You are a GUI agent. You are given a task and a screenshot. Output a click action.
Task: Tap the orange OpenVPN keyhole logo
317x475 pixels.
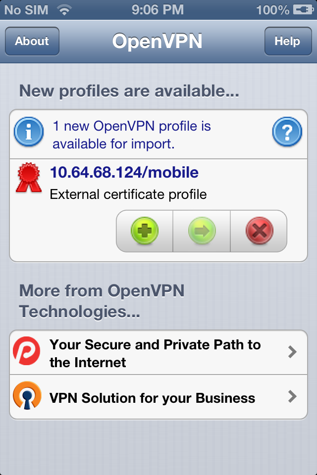coord(28,396)
